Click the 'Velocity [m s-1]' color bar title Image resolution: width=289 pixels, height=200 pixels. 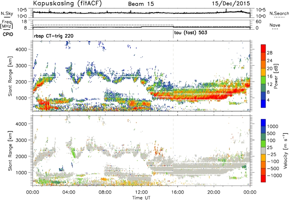pos(285,151)
